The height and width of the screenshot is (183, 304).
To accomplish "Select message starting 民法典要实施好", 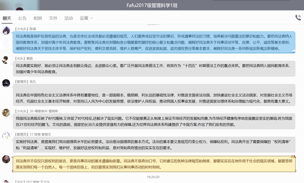I will click(154, 69).
